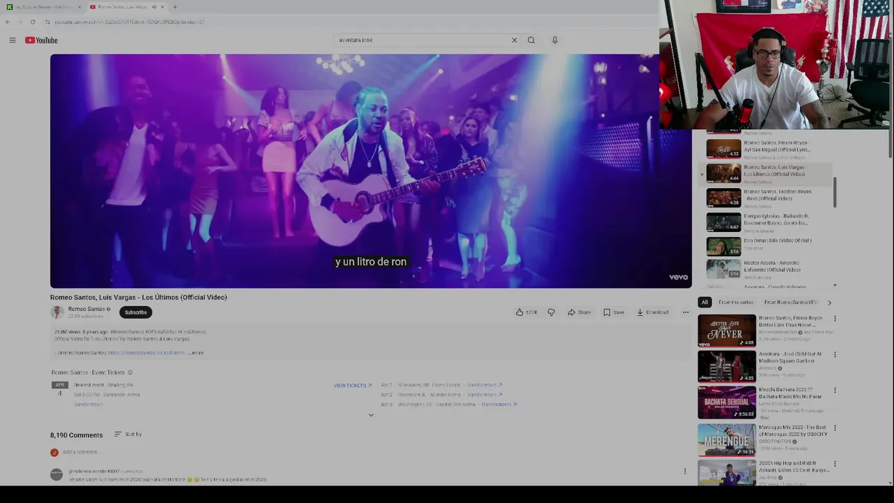
Task: Open Bandsintown link for the Rosemont event
Action: 485,395
